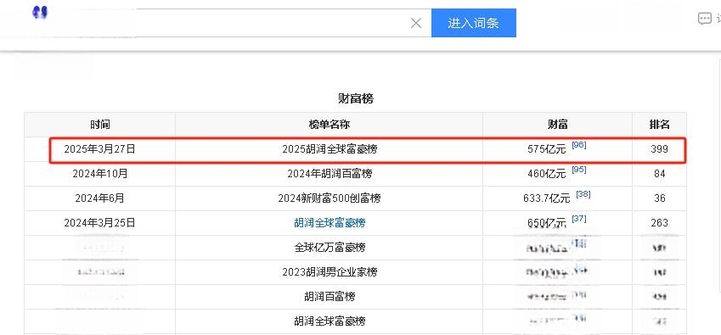
Task: Open citation reference [38]
Action: (583, 194)
